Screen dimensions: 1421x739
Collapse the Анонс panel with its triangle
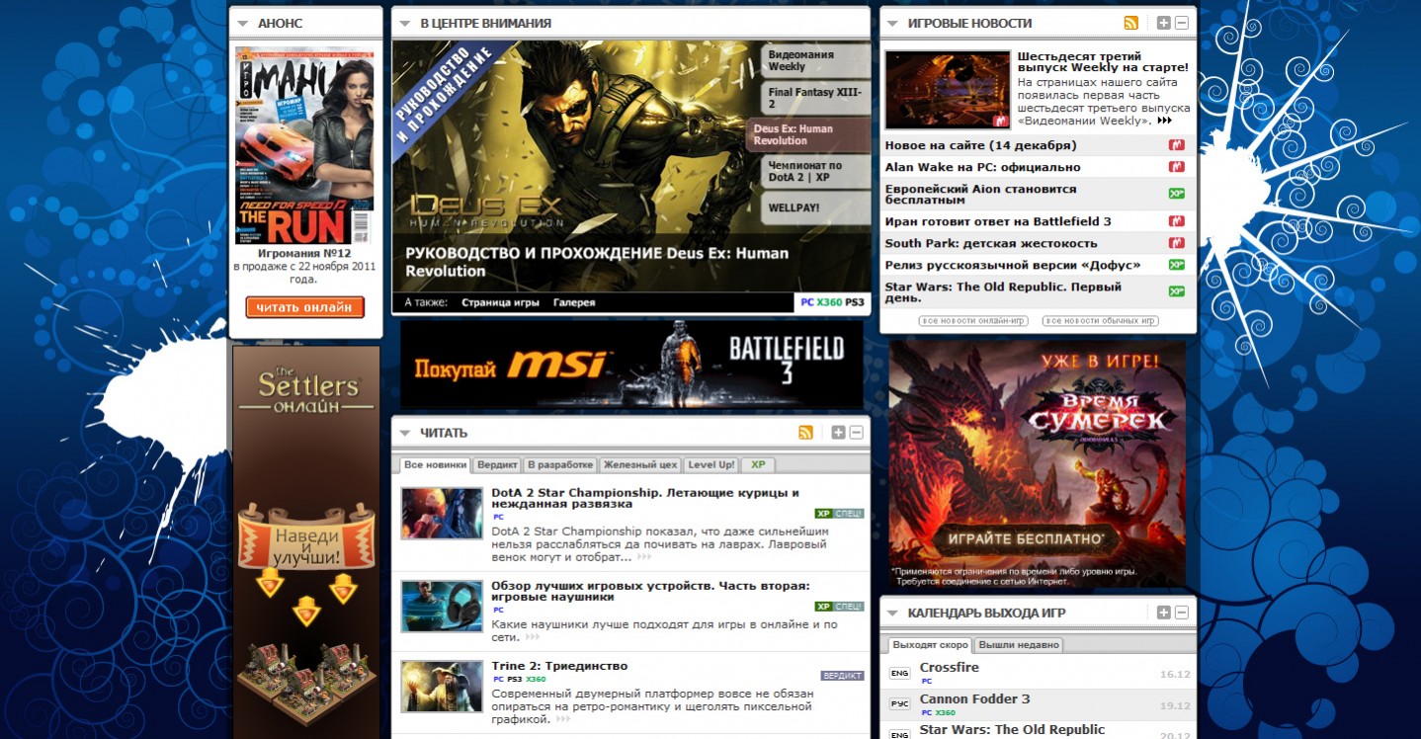[243, 23]
